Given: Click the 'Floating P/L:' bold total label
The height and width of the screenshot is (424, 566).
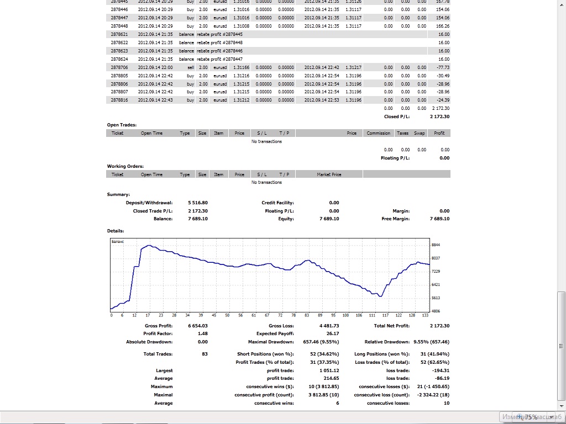Looking at the screenshot, I should 395,158.
